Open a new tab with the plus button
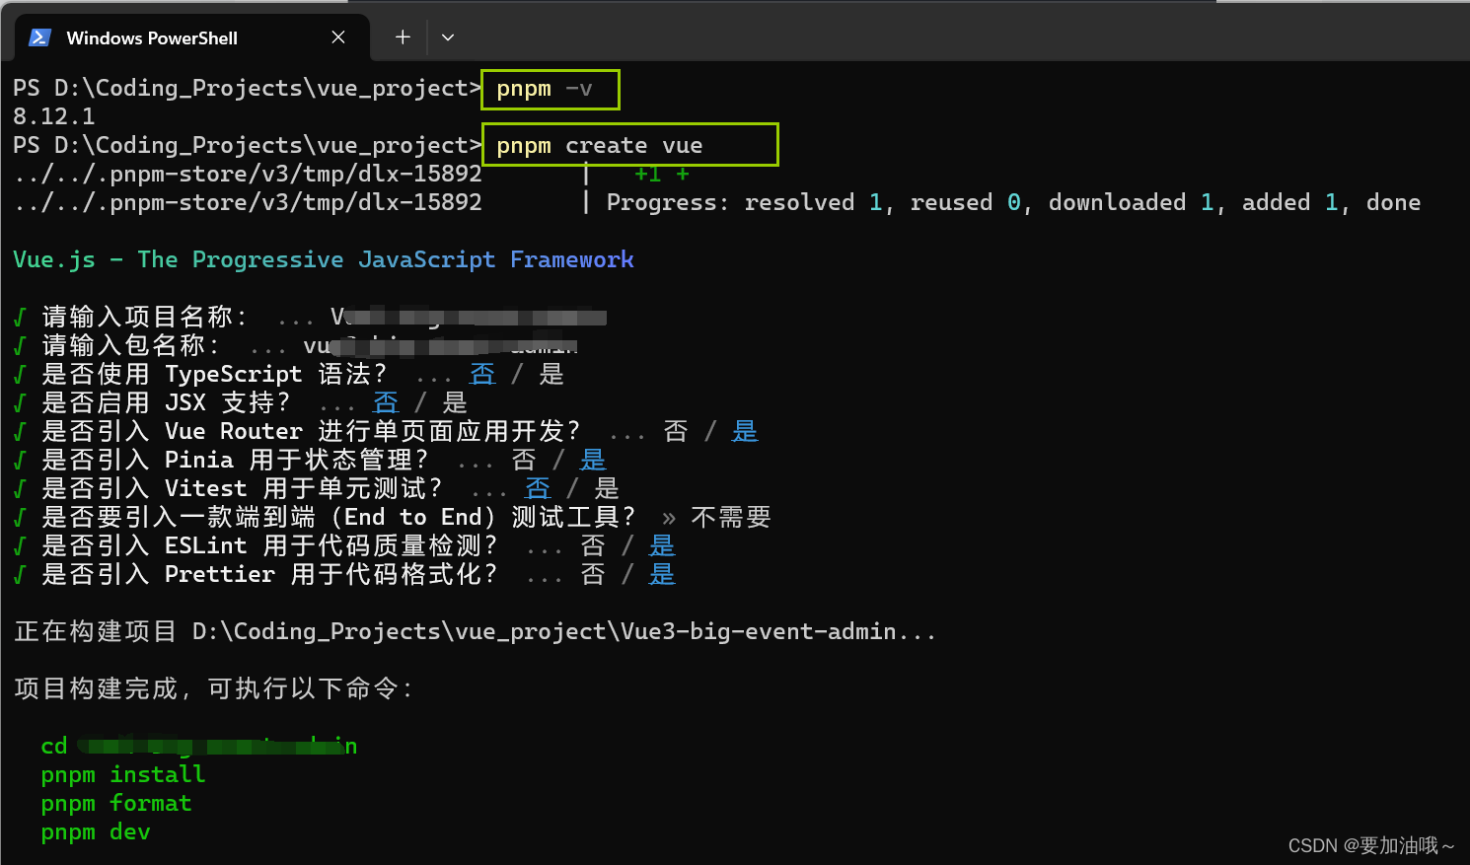The width and height of the screenshot is (1470, 865). (x=402, y=36)
